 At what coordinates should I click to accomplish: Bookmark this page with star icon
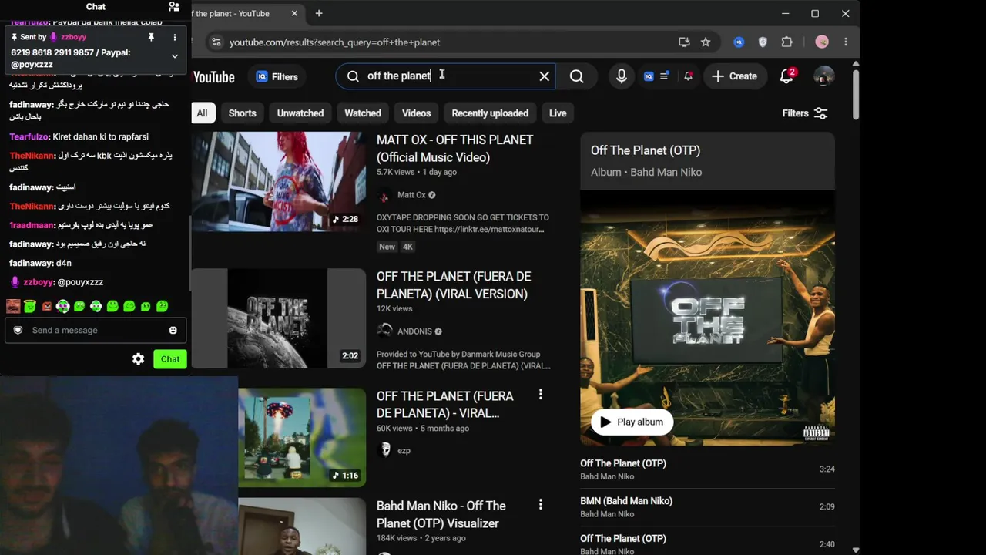pos(706,42)
